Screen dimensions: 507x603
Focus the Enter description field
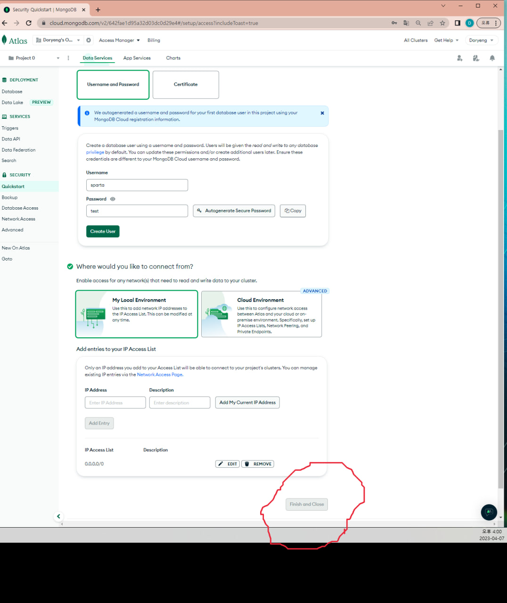point(180,402)
